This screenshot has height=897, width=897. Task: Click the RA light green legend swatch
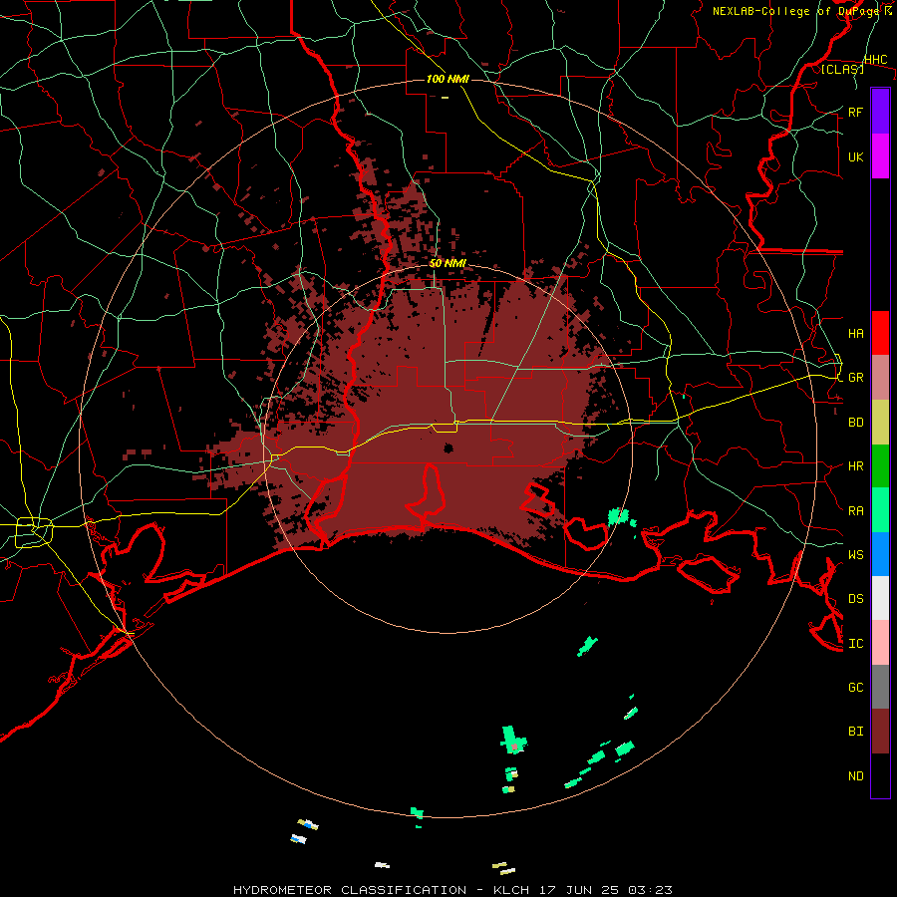coord(880,510)
